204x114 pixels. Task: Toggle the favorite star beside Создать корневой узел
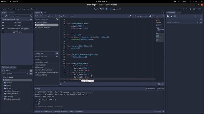31,19
